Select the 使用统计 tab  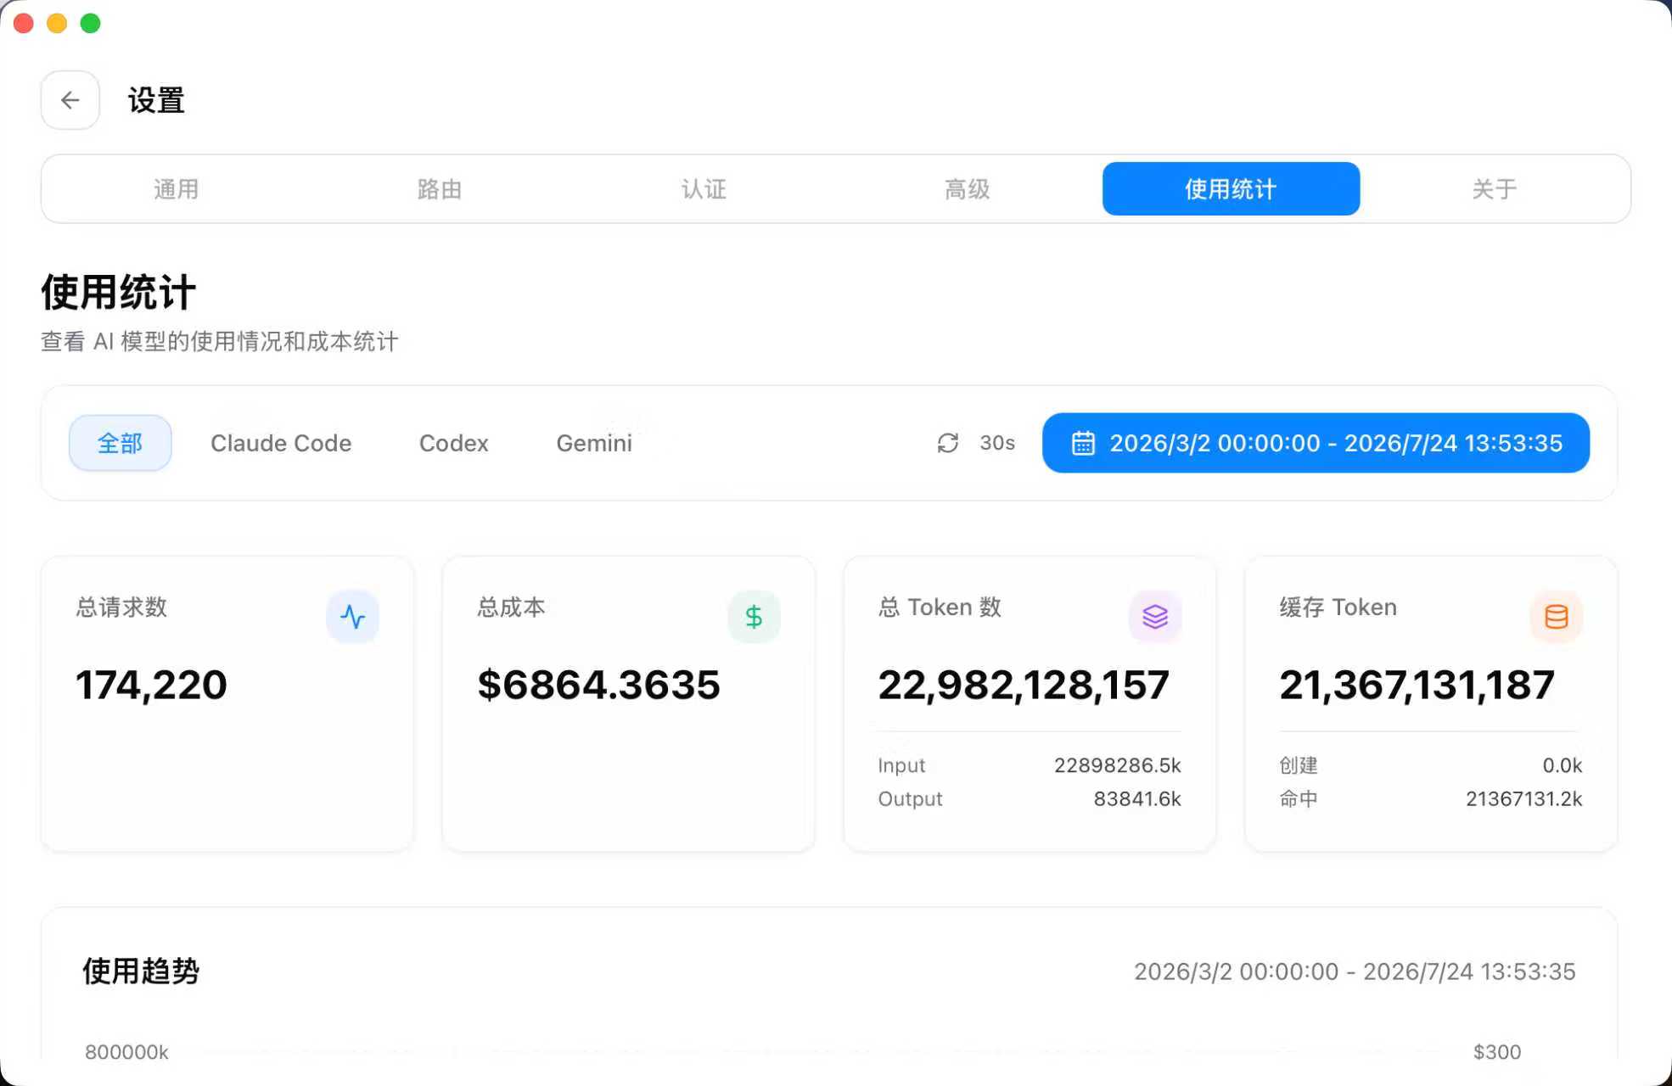(x=1231, y=189)
